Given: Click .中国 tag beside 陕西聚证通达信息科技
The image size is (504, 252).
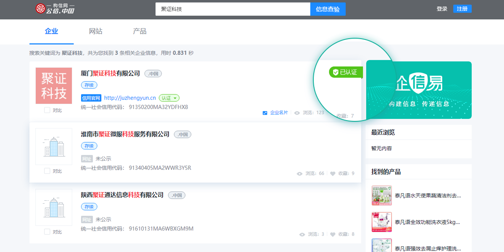Looking at the screenshot, I should [177, 195].
